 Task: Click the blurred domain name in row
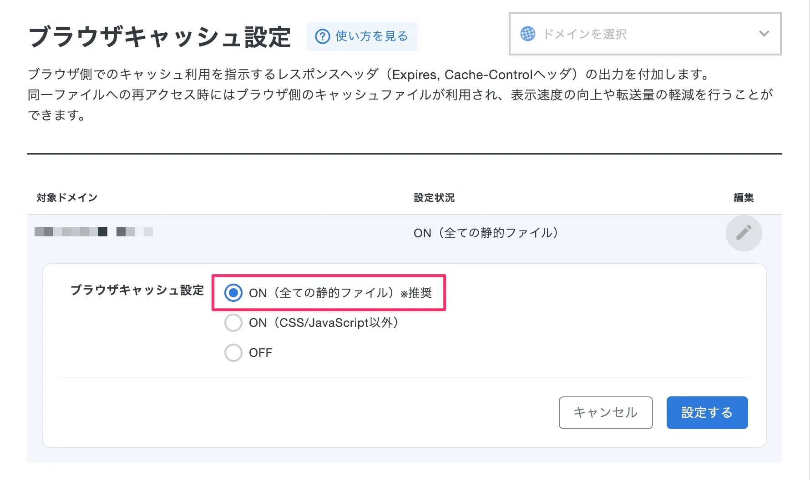[93, 232]
